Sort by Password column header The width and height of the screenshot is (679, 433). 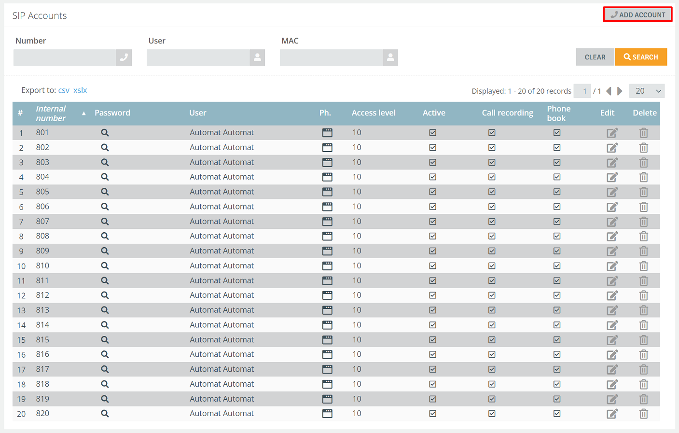point(112,113)
